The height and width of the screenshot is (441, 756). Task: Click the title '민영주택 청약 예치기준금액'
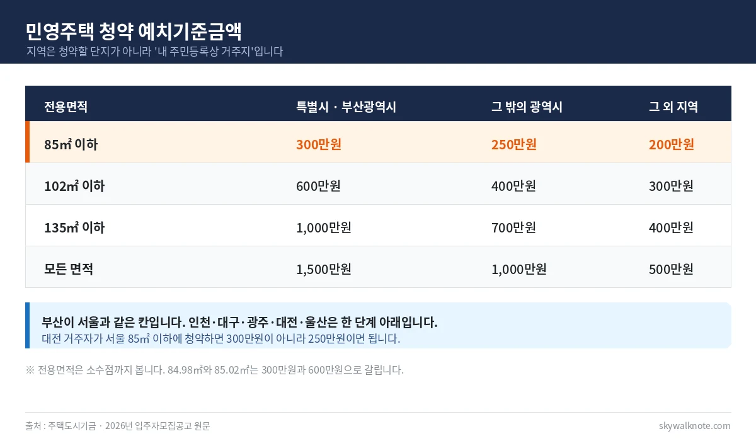point(134,31)
